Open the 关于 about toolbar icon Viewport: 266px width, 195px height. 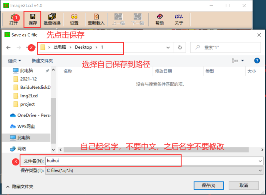pos(179,19)
